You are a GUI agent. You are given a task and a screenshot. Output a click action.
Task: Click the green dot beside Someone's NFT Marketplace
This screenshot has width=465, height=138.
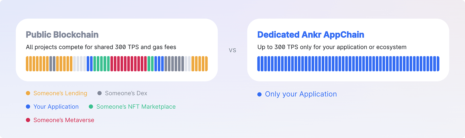91,107
